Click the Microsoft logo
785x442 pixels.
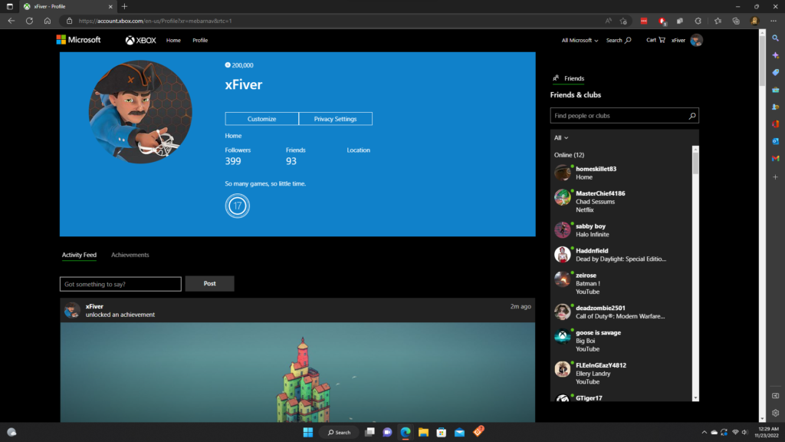click(78, 40)
